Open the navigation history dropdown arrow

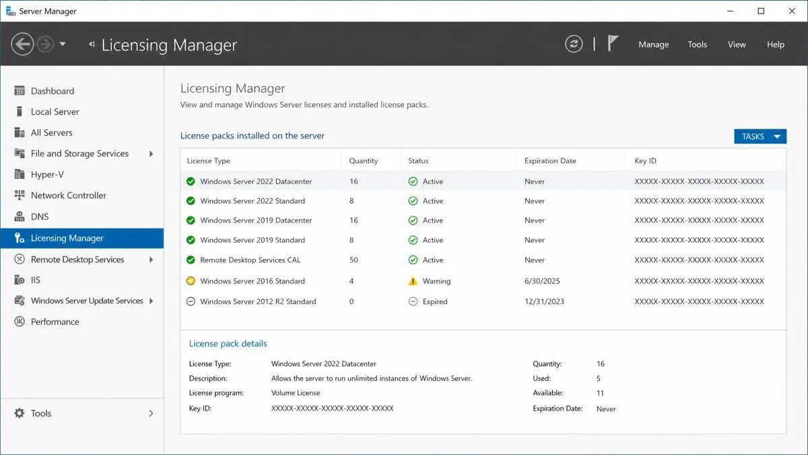[63, 44]
